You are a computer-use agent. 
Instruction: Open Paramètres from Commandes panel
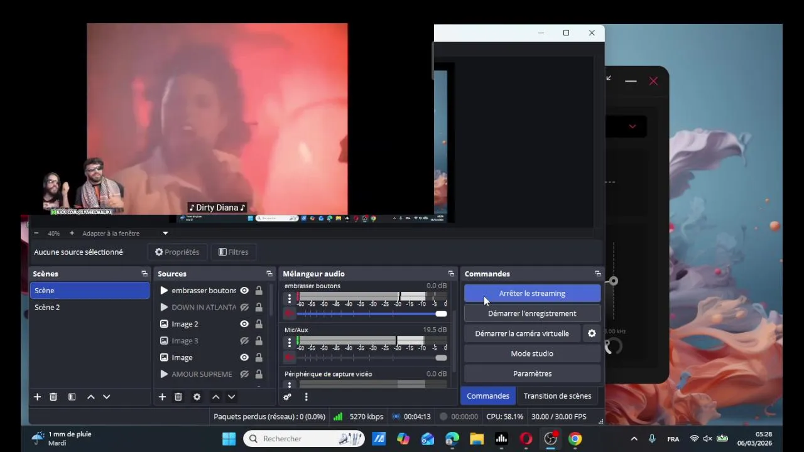[532, 374]
